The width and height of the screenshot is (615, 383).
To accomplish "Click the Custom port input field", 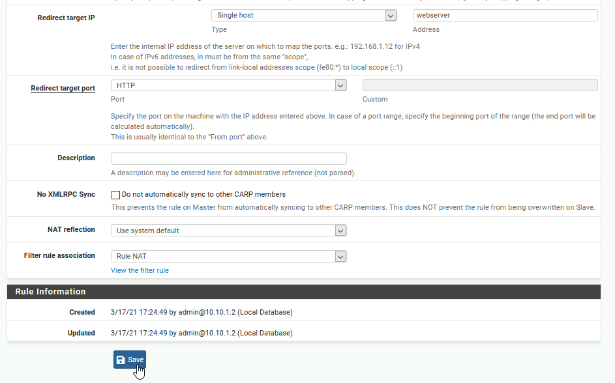I will [480, 85].
